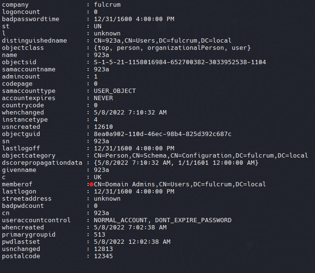315x273 pixels.
Task: Select the Domain Admins memberof value
Action: click(180, 184)
